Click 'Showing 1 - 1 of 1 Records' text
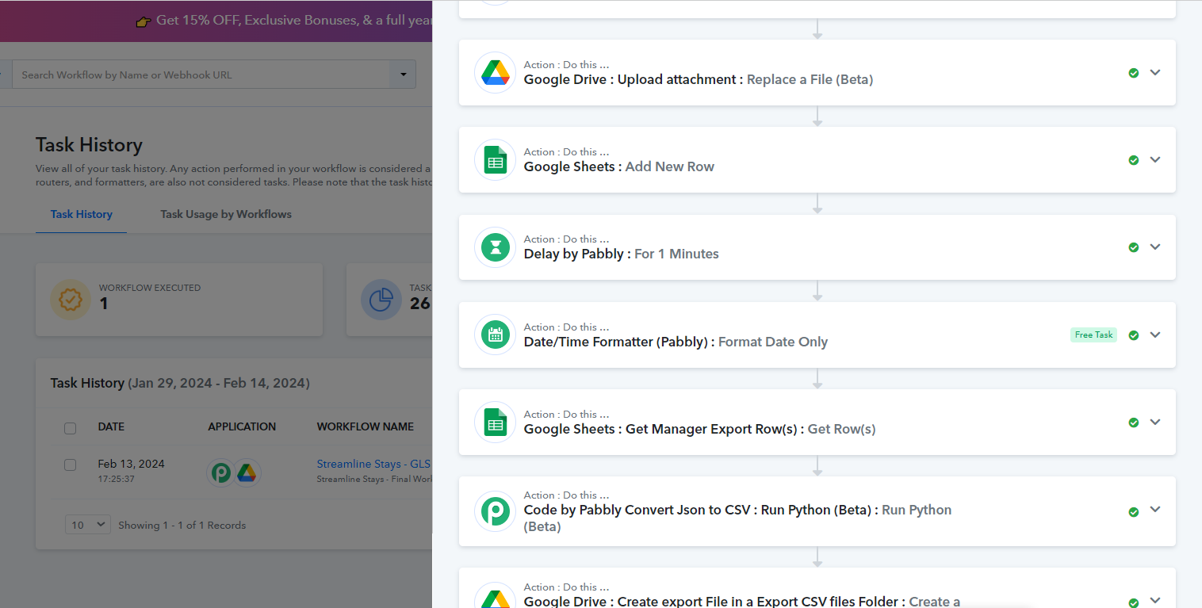Screen dimensions: 1202x608 [x=182, y=525]
